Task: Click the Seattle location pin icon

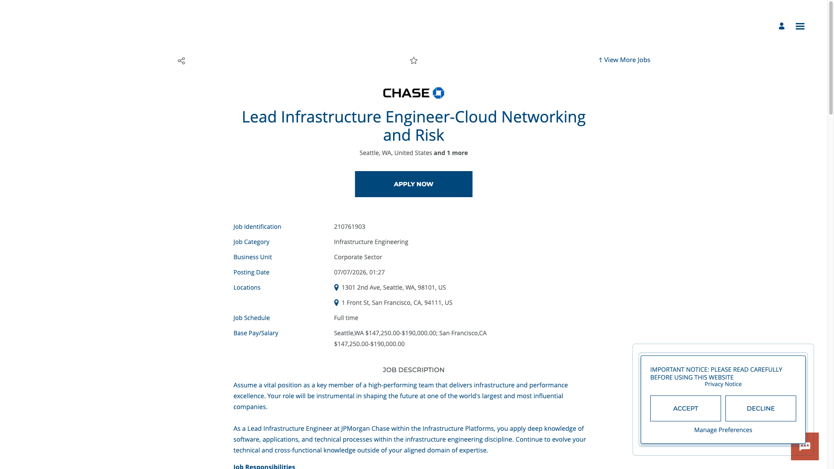Action: 336,287
